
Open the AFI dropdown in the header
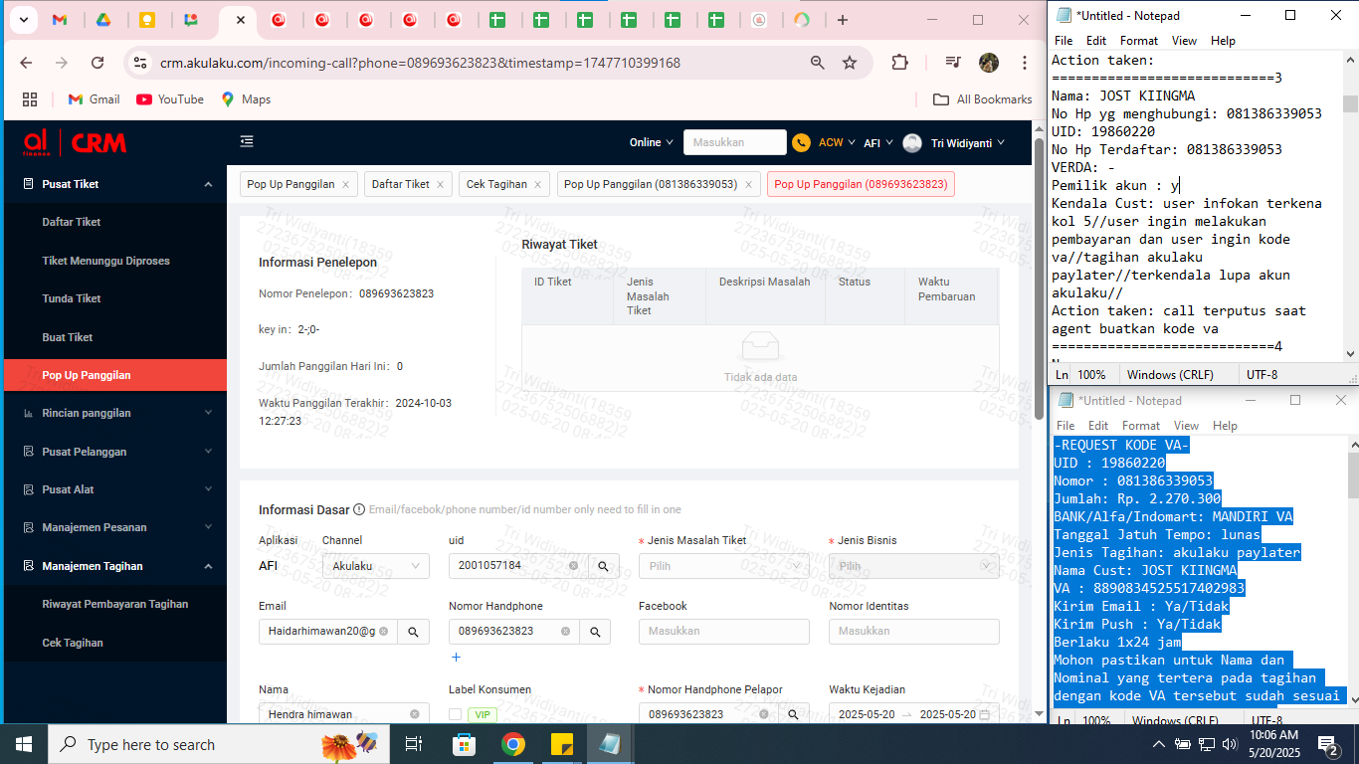point(877,142)
